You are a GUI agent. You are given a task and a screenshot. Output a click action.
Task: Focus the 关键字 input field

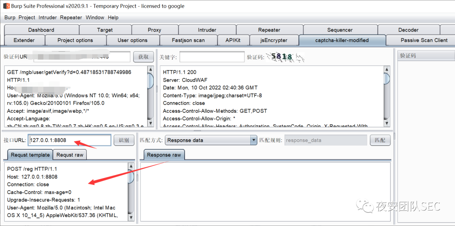coord(212,57)
